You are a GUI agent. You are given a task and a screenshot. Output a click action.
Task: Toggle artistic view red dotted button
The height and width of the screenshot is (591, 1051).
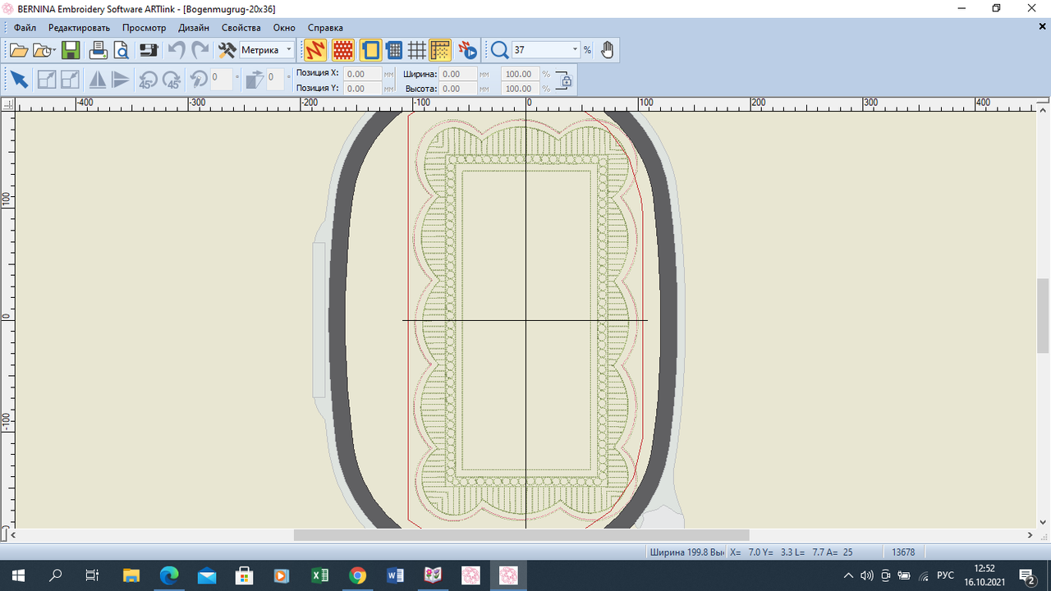[343, 50]
